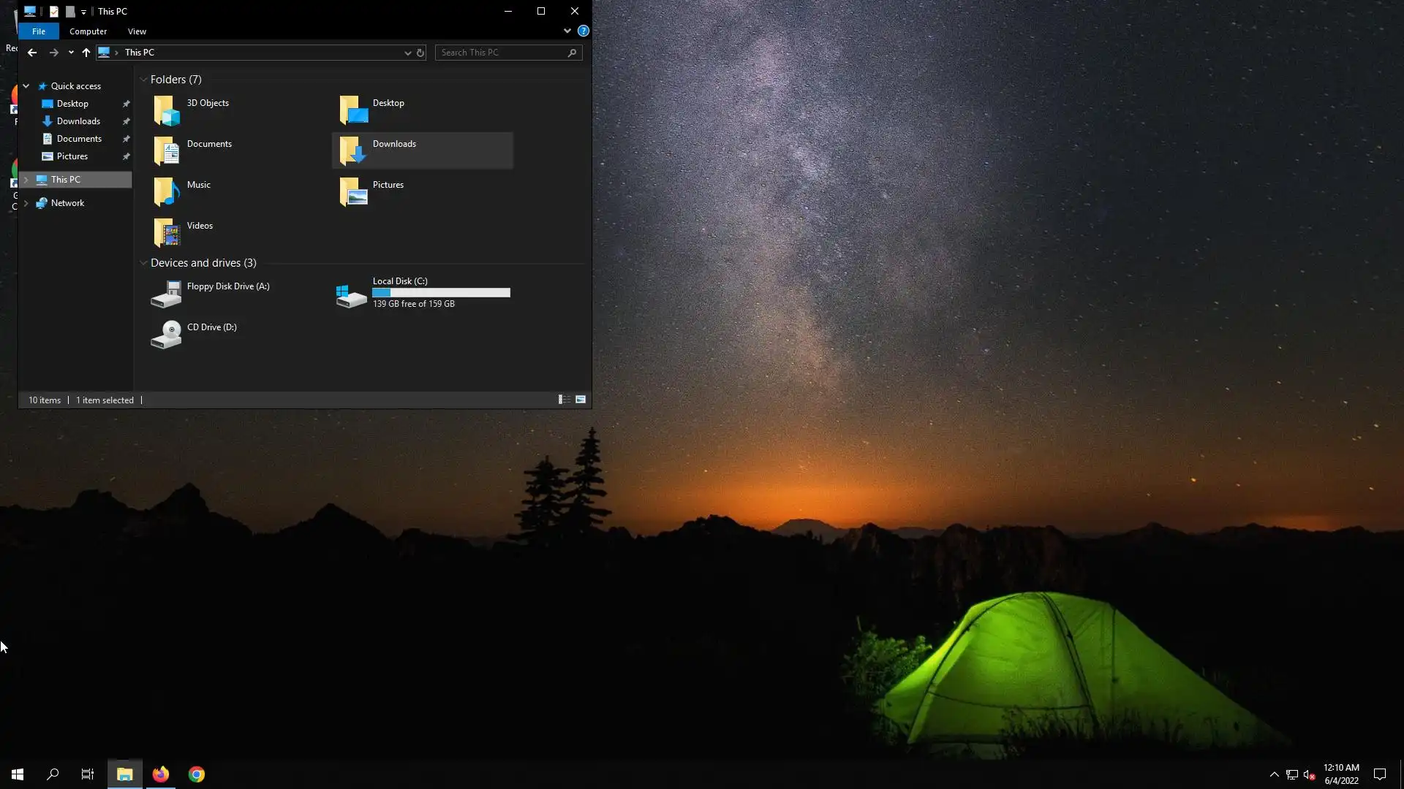
Task: Expand the Network tree node
Action: click(26, 203)
